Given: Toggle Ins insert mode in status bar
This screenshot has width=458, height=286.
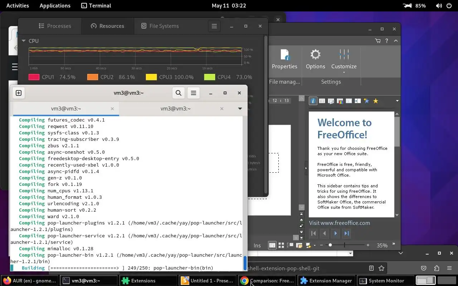Looking at the screenshot, I should click(257, 245).
